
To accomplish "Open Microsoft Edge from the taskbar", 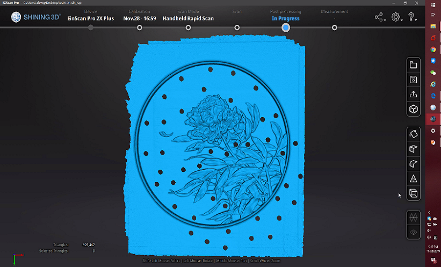I will pos(433,96).
